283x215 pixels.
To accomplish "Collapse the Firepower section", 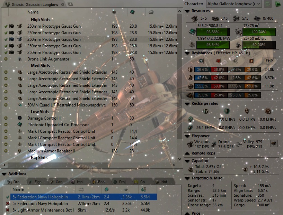I will click(x=187, y=136).
